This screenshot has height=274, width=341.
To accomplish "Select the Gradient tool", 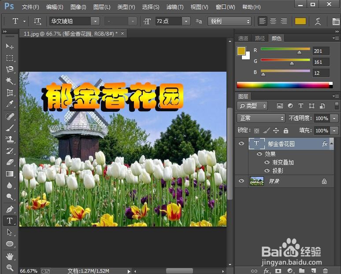I will [10, 174].
